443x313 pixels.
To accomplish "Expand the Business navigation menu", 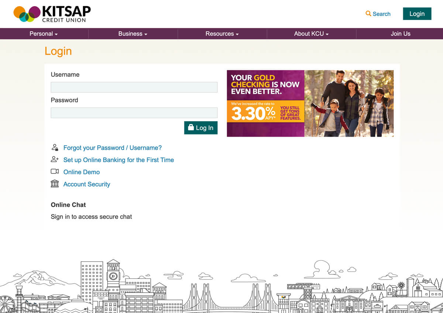I will click(x=133, y=34).
